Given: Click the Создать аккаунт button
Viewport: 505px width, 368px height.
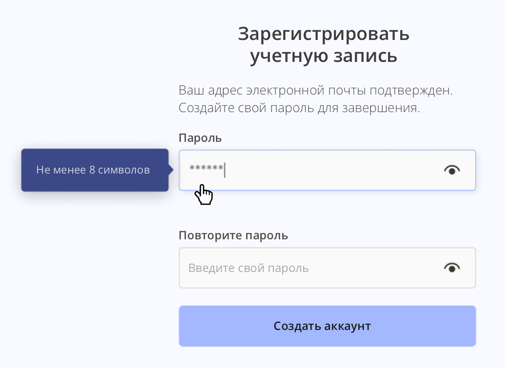Looking at the screenshot, I should pyautogui.click(x=327, y=326).
